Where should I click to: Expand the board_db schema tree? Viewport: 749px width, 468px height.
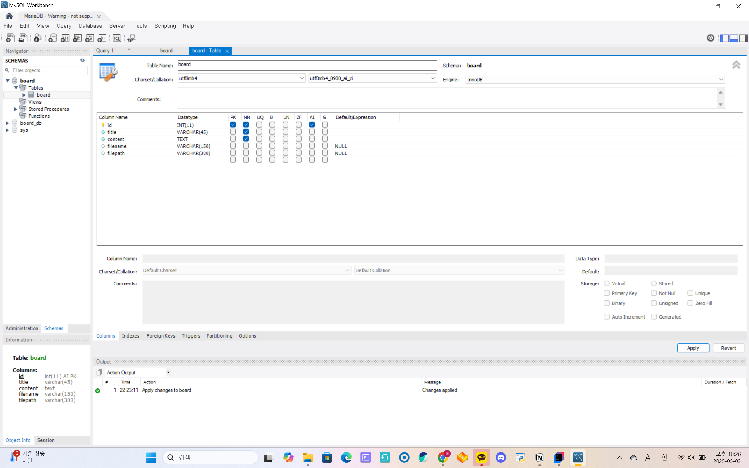(7, 123)
